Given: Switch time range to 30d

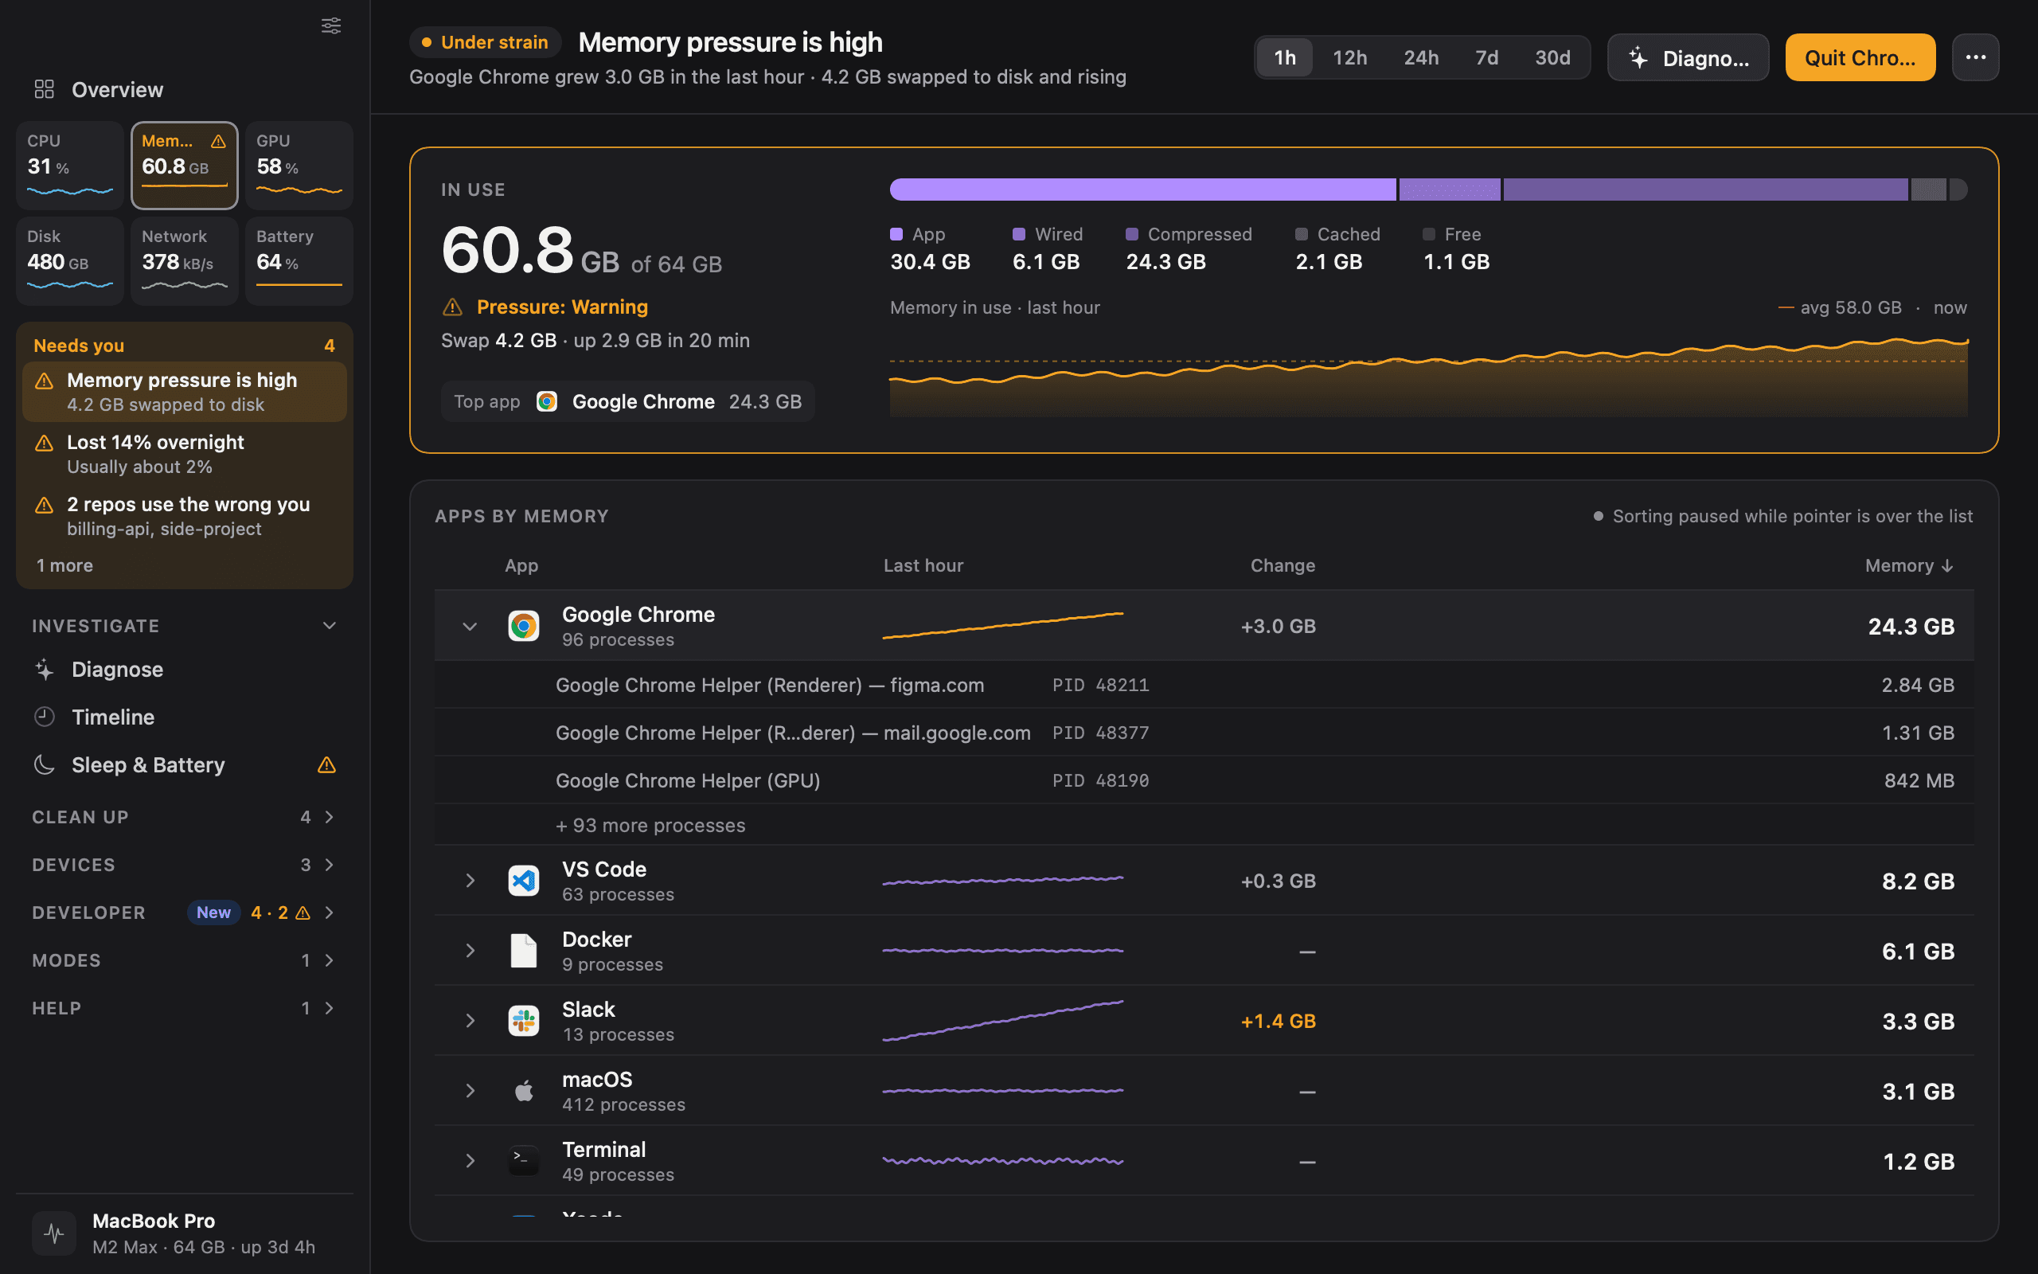Looking at the screenshot, I should click(1552, 57).
